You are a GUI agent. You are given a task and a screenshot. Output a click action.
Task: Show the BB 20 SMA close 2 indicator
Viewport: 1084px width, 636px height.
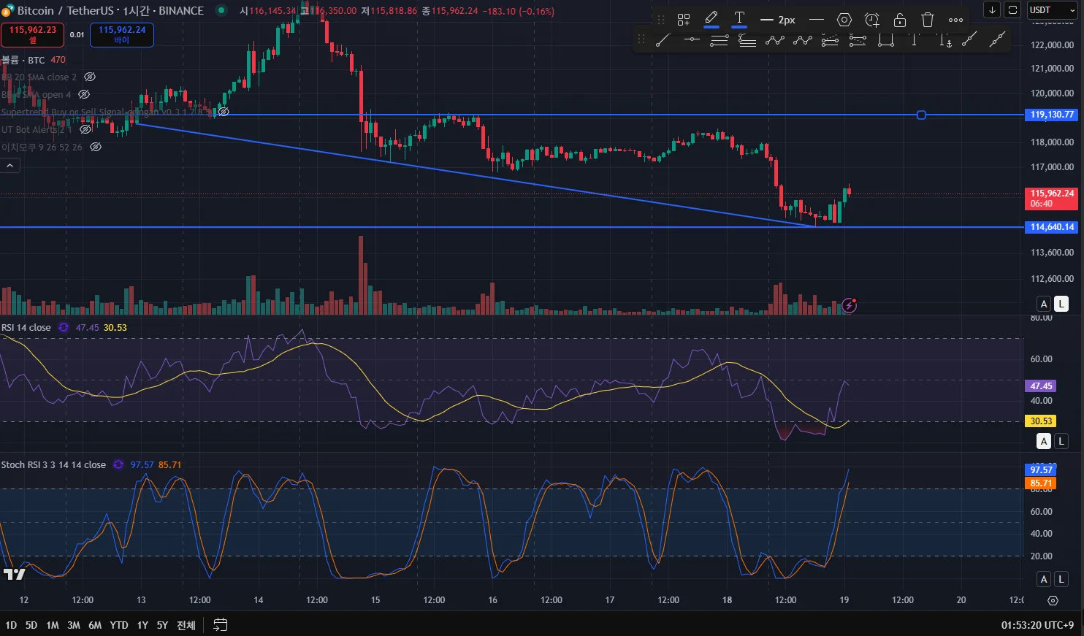[90, 77]
